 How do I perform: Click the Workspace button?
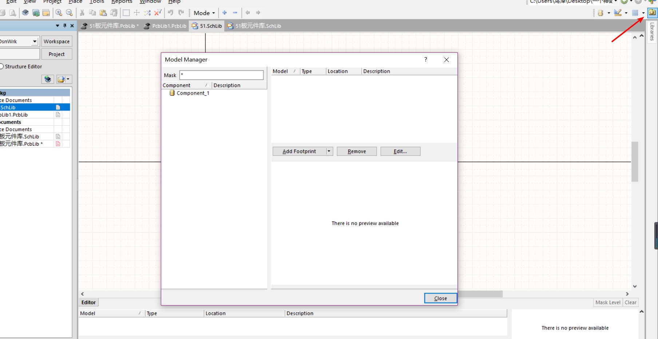[56, 41]
